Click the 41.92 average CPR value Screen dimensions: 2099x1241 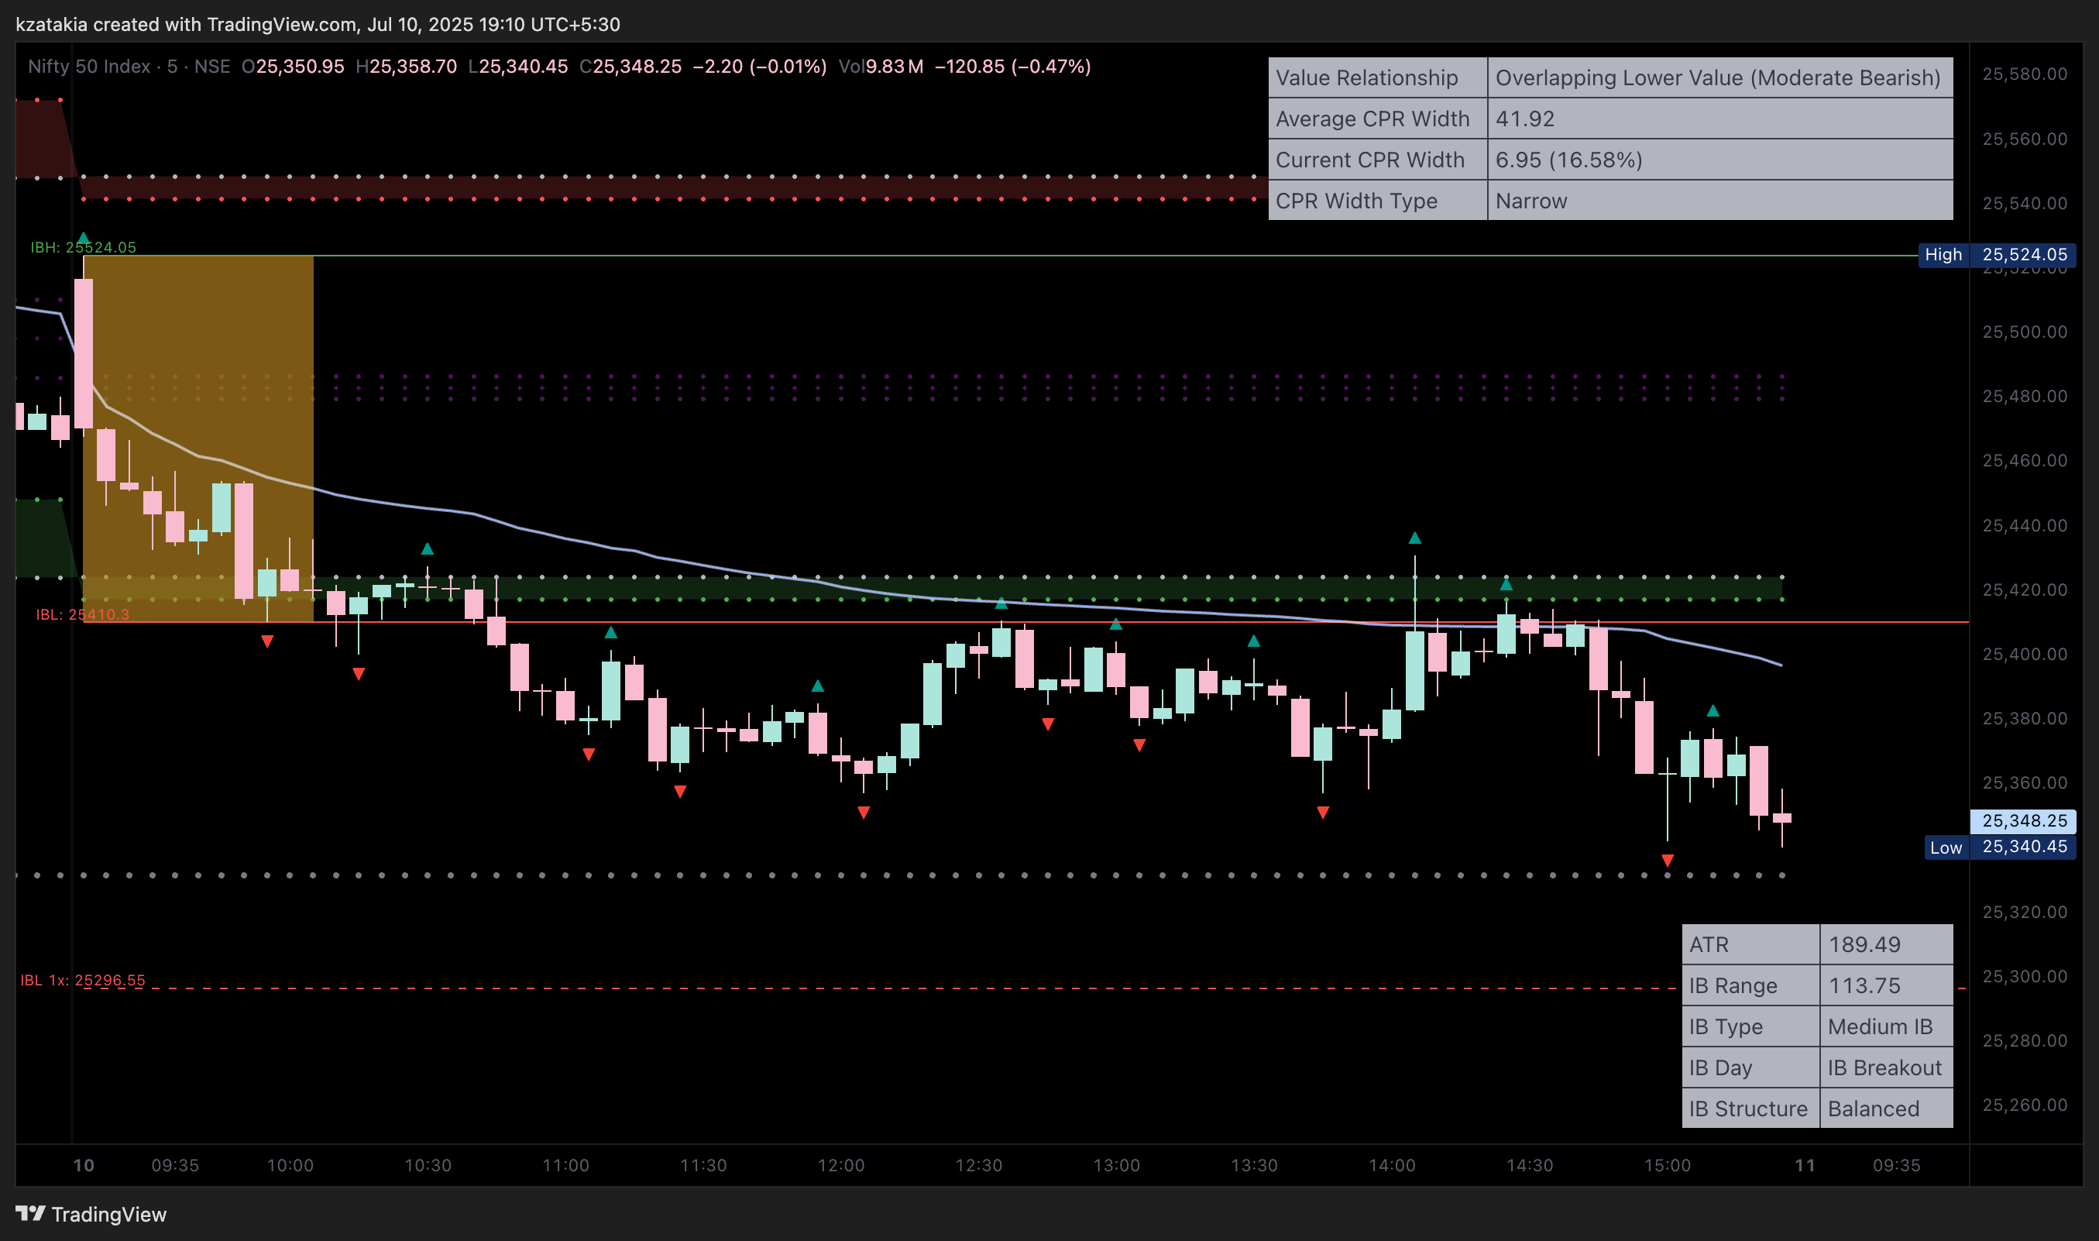[x=1720, y=119]
